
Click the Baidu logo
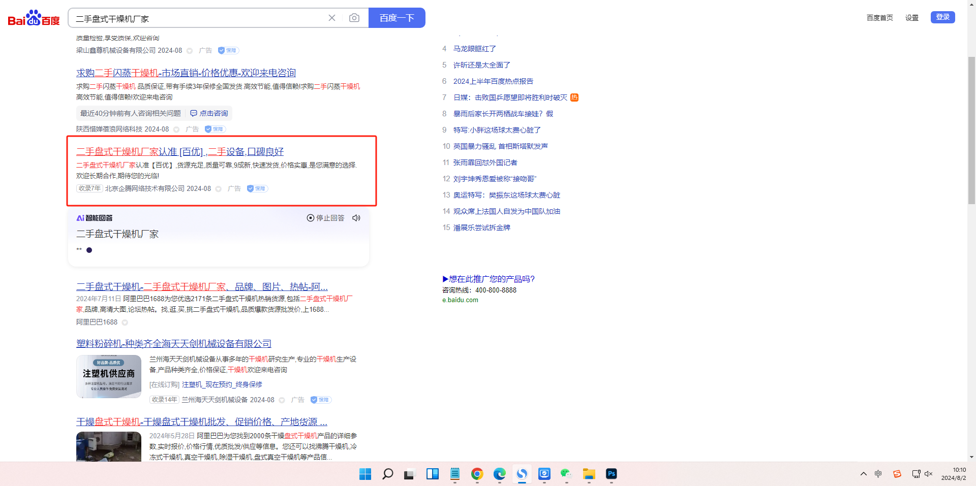click(34, 18)
